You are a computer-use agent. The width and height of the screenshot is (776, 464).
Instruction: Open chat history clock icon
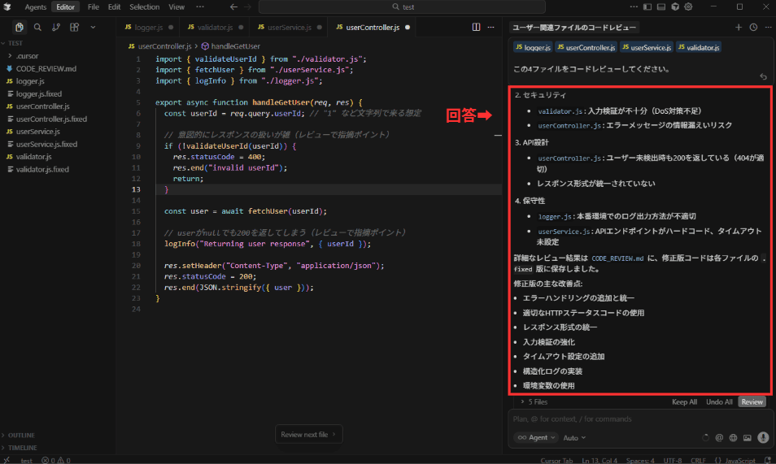(x=753, y=27)
